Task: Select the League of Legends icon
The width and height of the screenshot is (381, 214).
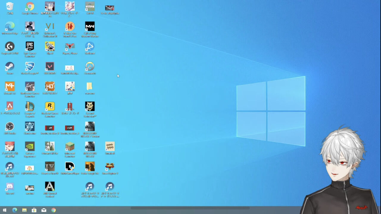Action: pos(30,106)
